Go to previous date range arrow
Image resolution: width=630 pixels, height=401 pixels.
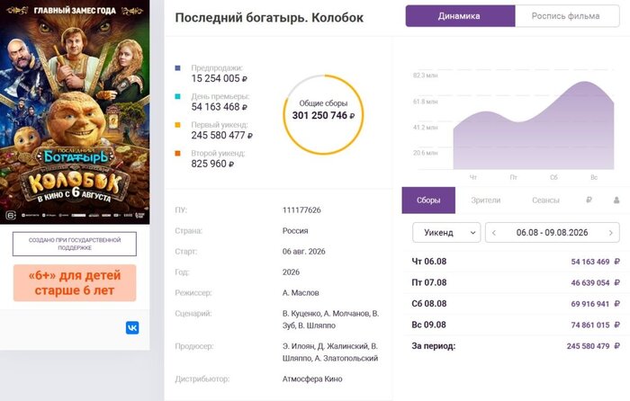(494, 233)
